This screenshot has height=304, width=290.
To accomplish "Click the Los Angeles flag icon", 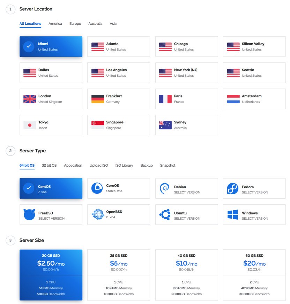I will 98,73.
